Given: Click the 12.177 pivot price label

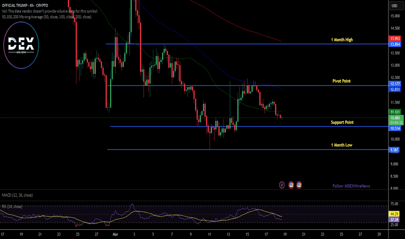Looking at the screenshot, I should click(395, 83).
